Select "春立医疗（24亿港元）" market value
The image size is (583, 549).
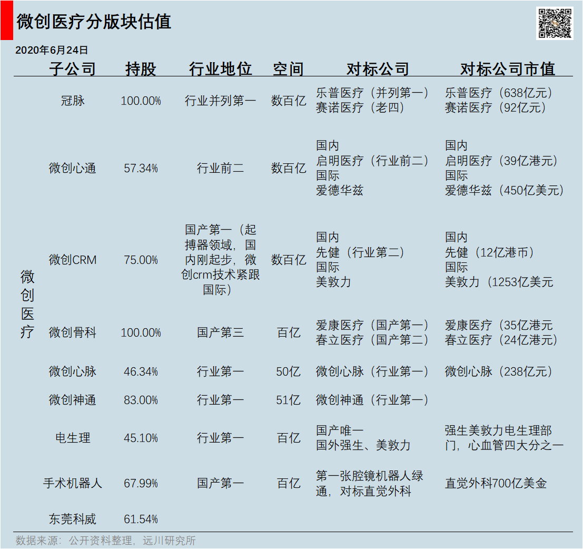click(501, 340)
